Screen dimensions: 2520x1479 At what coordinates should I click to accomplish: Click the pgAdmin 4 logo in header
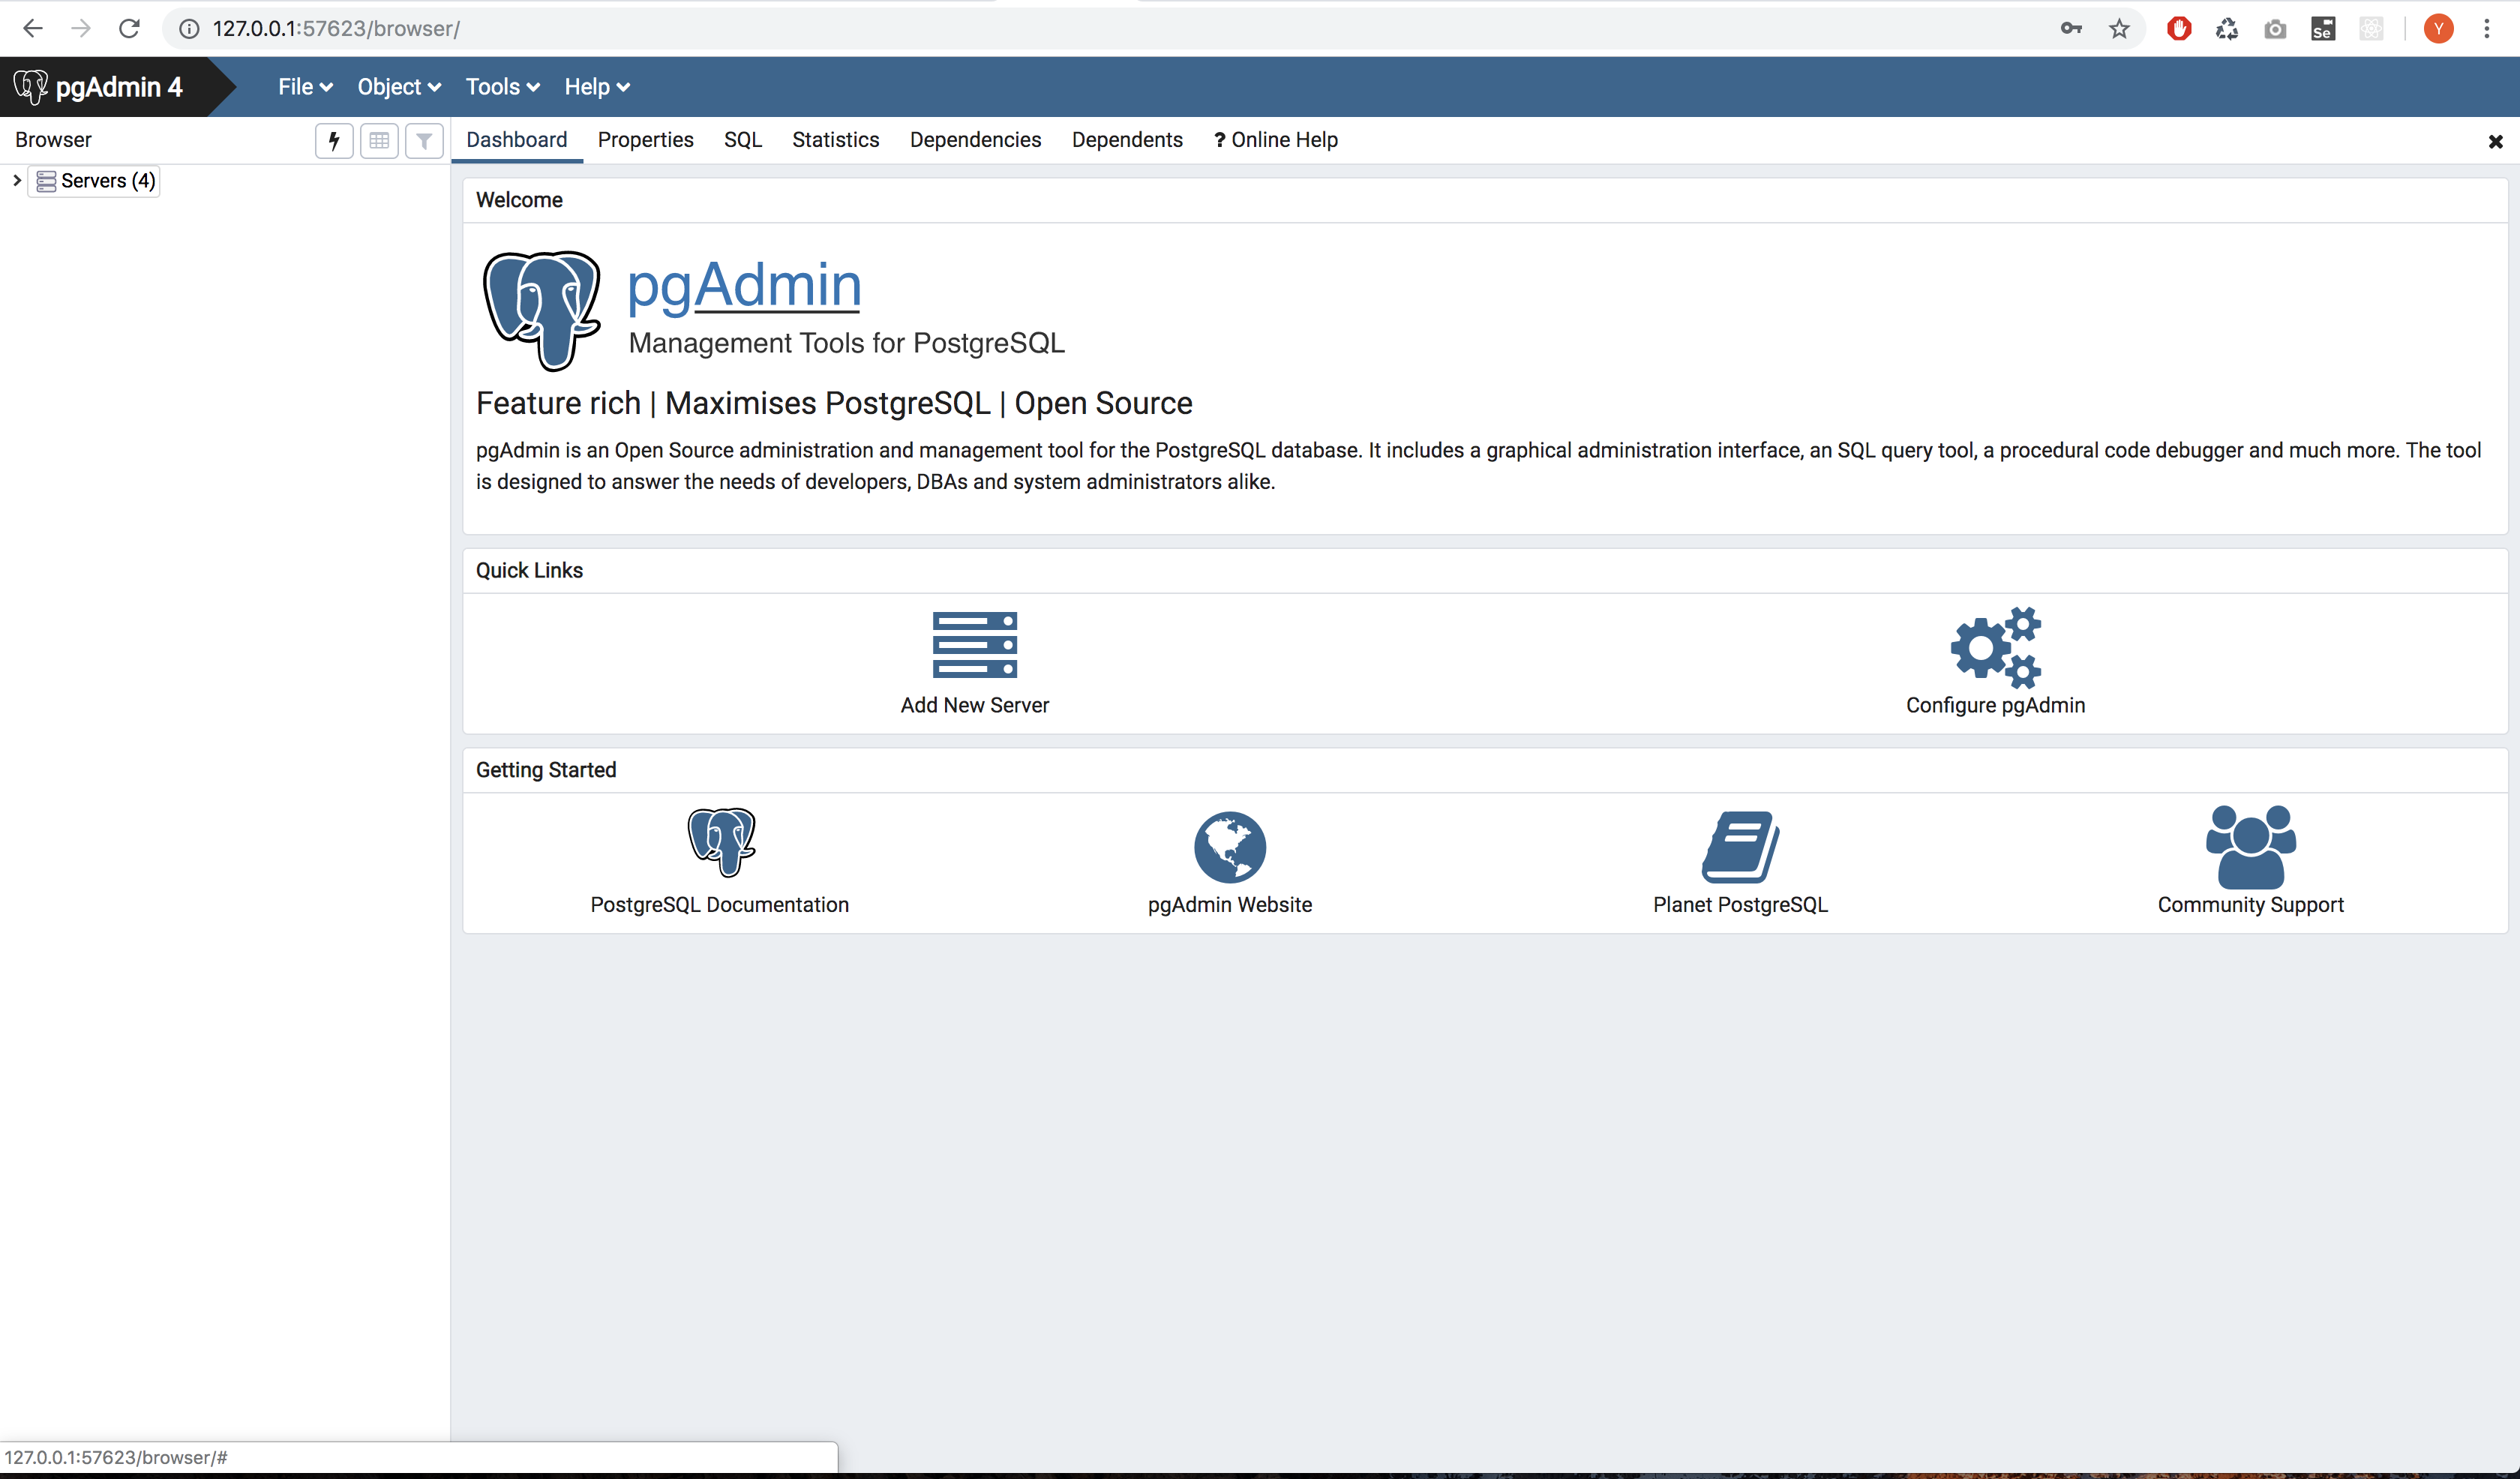[x=100, y=87]
